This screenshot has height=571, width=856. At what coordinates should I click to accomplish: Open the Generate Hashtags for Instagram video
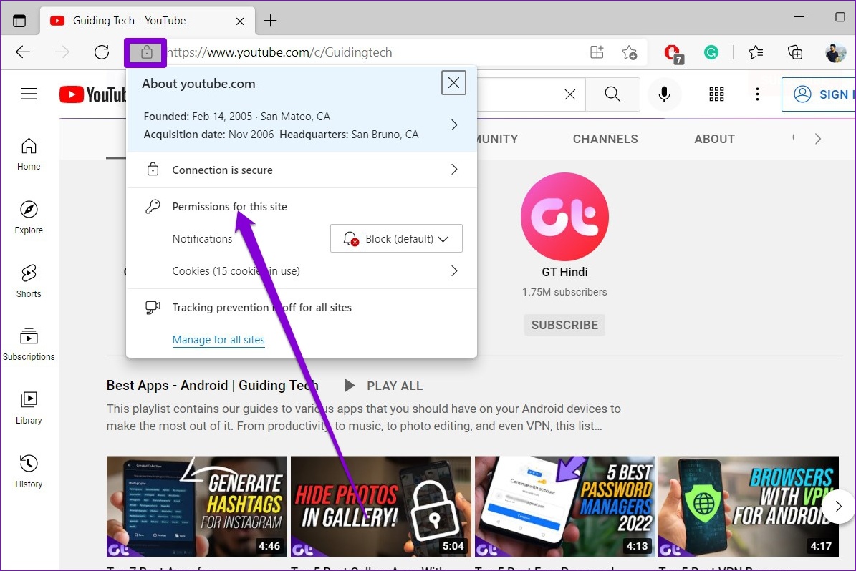click(x=196, y=507)
